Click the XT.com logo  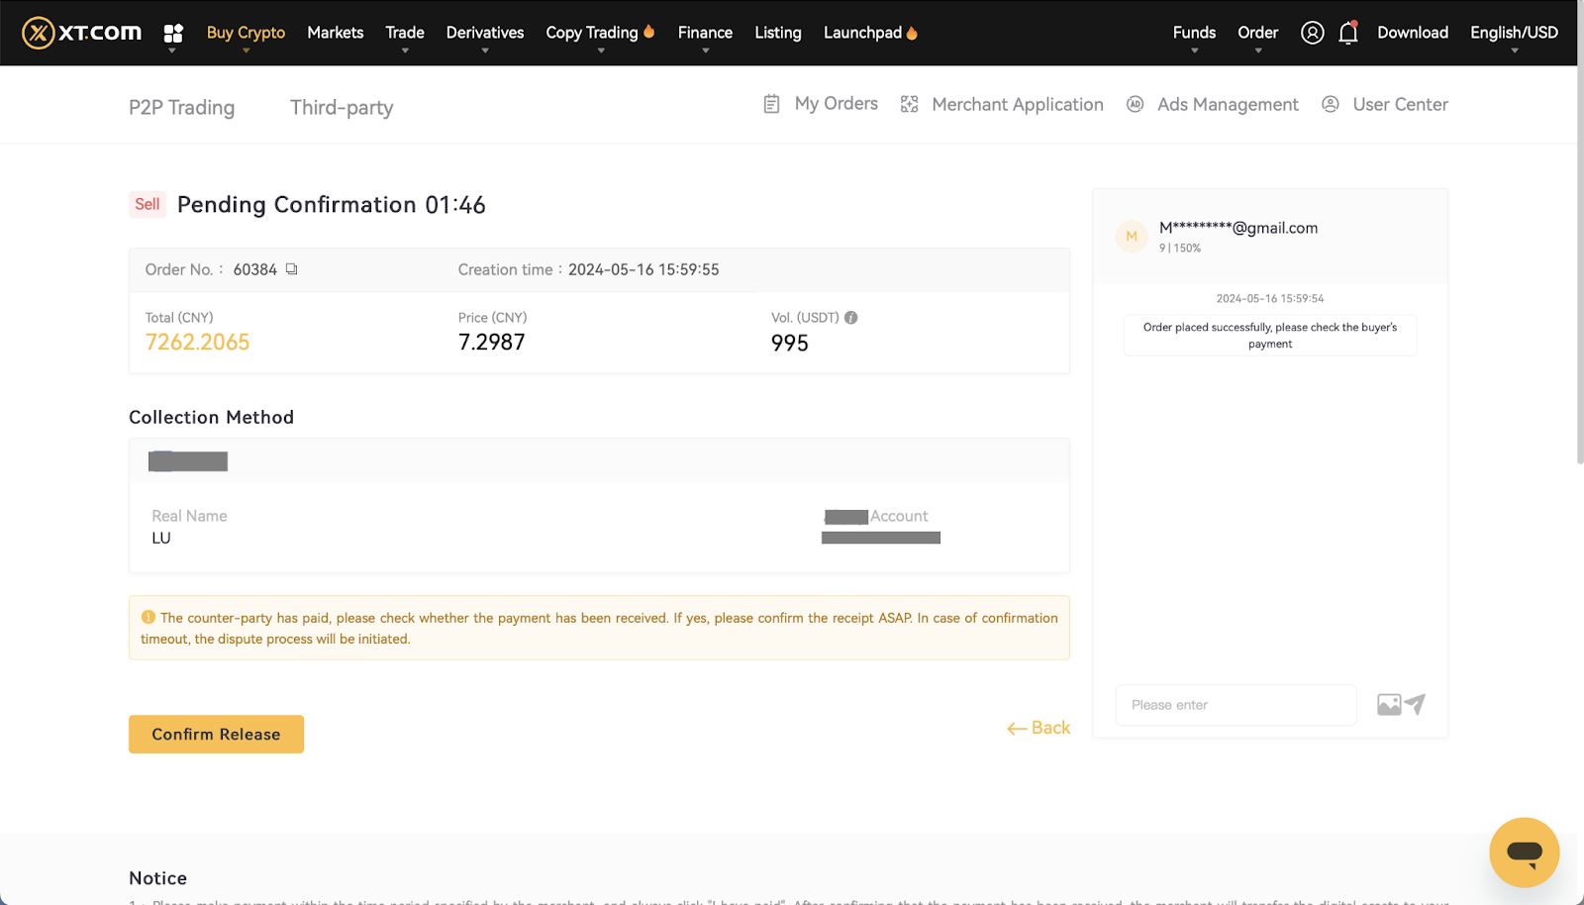82,33
